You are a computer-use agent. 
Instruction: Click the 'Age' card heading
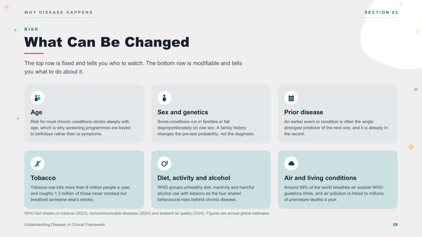36,112
